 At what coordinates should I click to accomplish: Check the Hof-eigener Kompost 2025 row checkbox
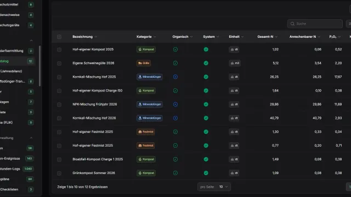(59, 50)
